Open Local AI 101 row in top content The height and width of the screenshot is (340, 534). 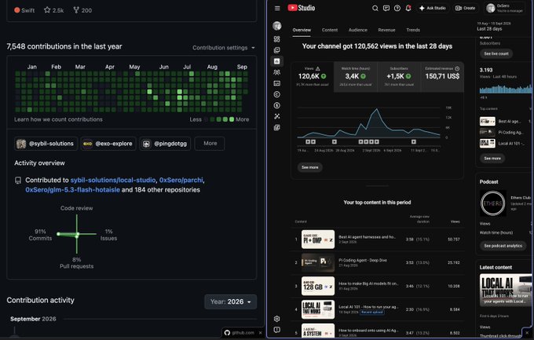378,309
